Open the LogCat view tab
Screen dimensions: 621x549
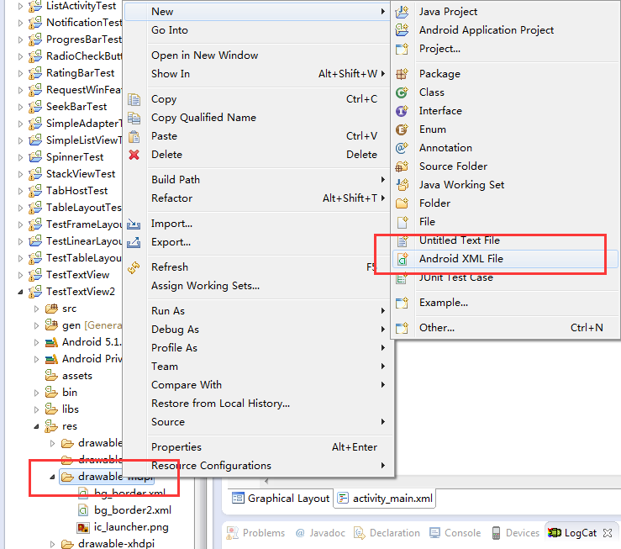[578, 533]
